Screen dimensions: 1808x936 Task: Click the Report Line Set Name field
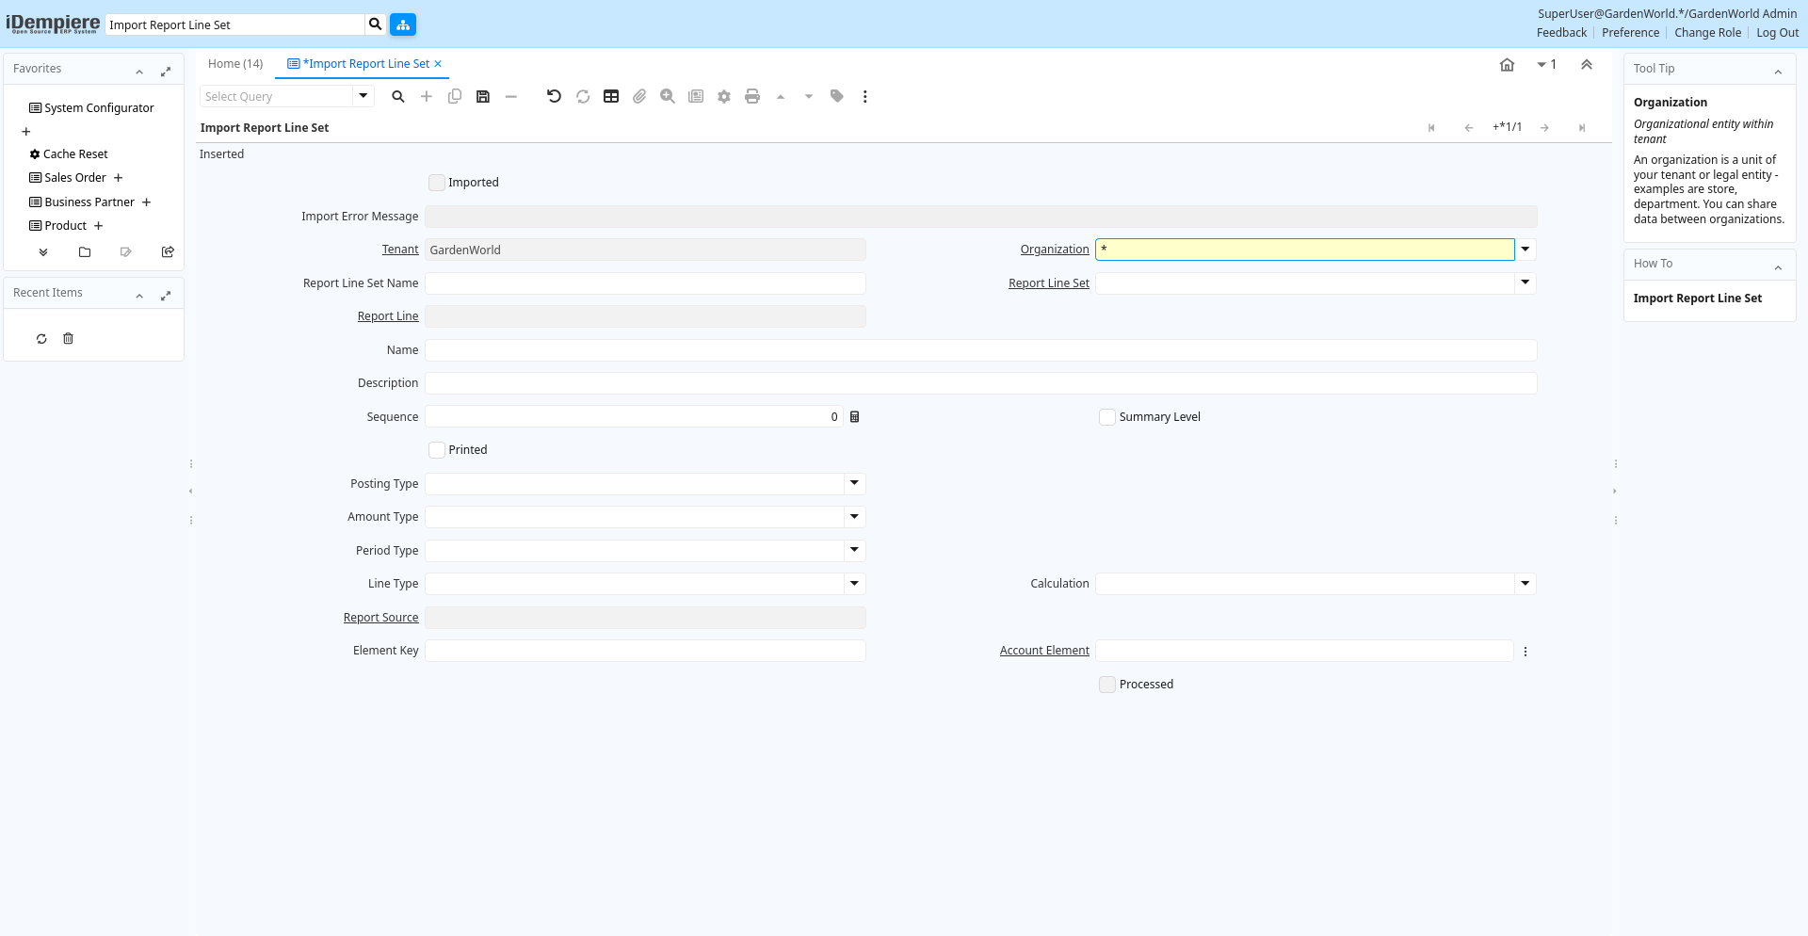pyautogui.click(x=645, y=283)
